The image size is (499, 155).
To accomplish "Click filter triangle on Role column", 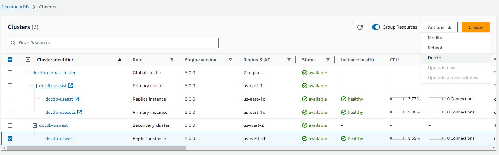I will pos(172,60).
